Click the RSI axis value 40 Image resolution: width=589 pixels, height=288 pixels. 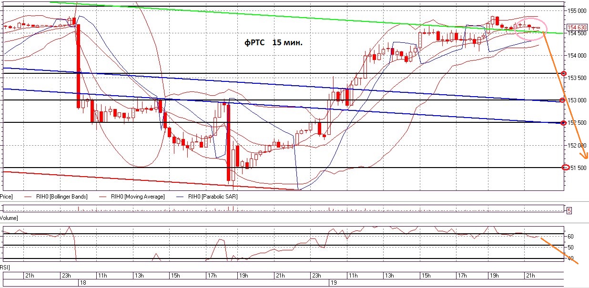(570, 259)
